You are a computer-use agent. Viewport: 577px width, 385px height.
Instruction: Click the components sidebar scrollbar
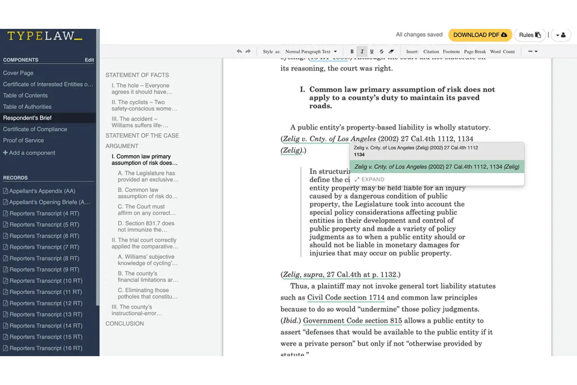(x=98, y=168)
